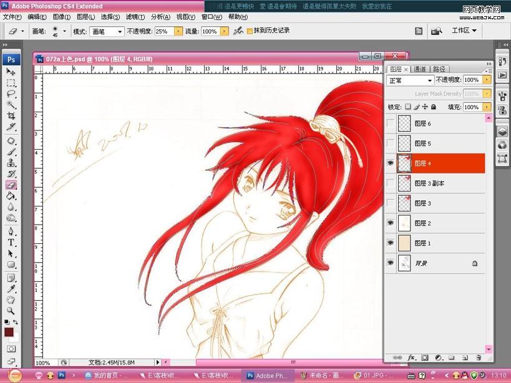Select the Clone Stamp tool
This screenshot has width=511, height=383.
coord(11,163)
